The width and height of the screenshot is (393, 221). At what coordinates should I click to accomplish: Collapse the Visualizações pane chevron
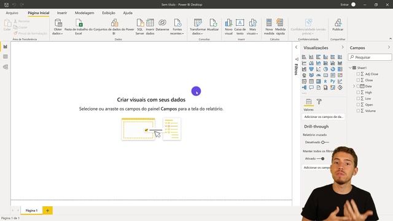(x=343, y=47)
